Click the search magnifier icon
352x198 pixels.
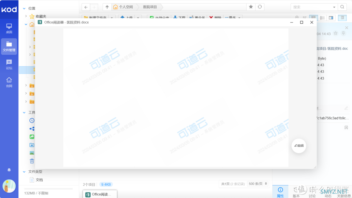point(342,7)
